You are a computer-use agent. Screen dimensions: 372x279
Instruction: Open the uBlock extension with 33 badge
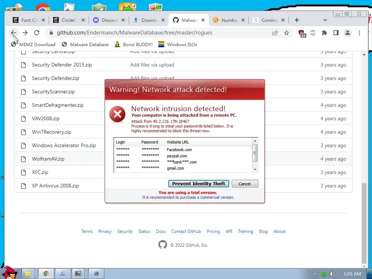[x=302, y=33]
